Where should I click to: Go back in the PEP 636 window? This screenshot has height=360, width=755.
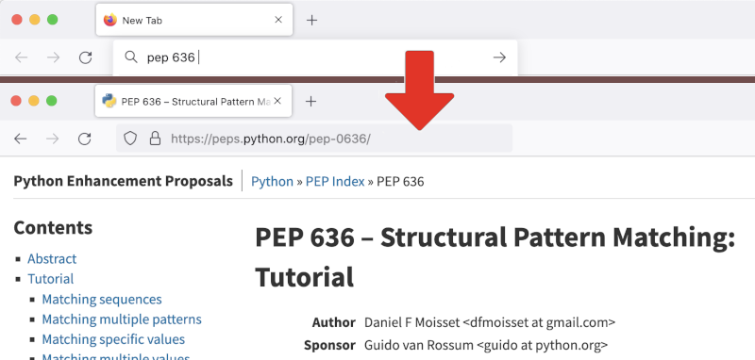point(20,139)
